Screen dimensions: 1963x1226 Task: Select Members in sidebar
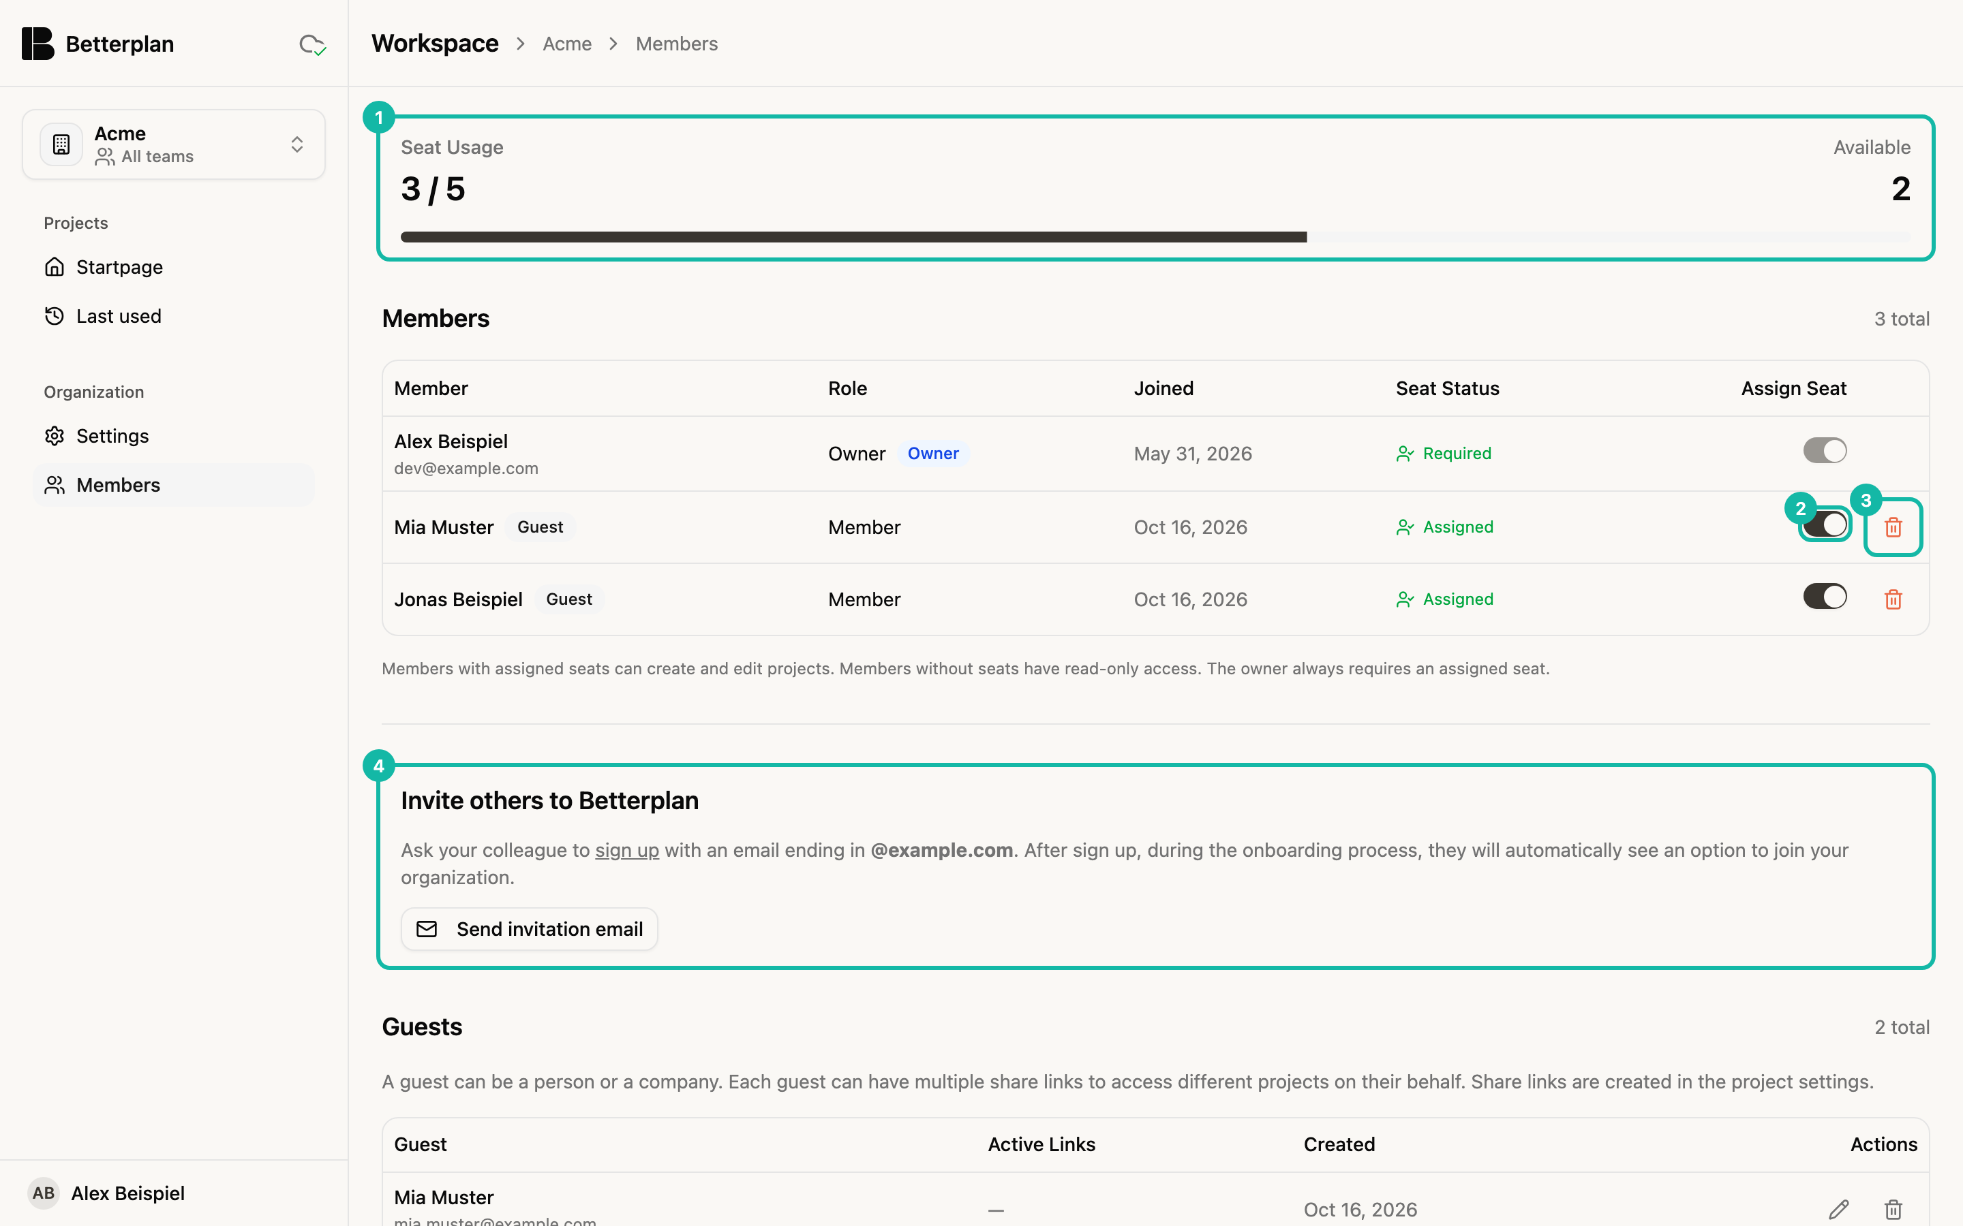coord(174,485)
